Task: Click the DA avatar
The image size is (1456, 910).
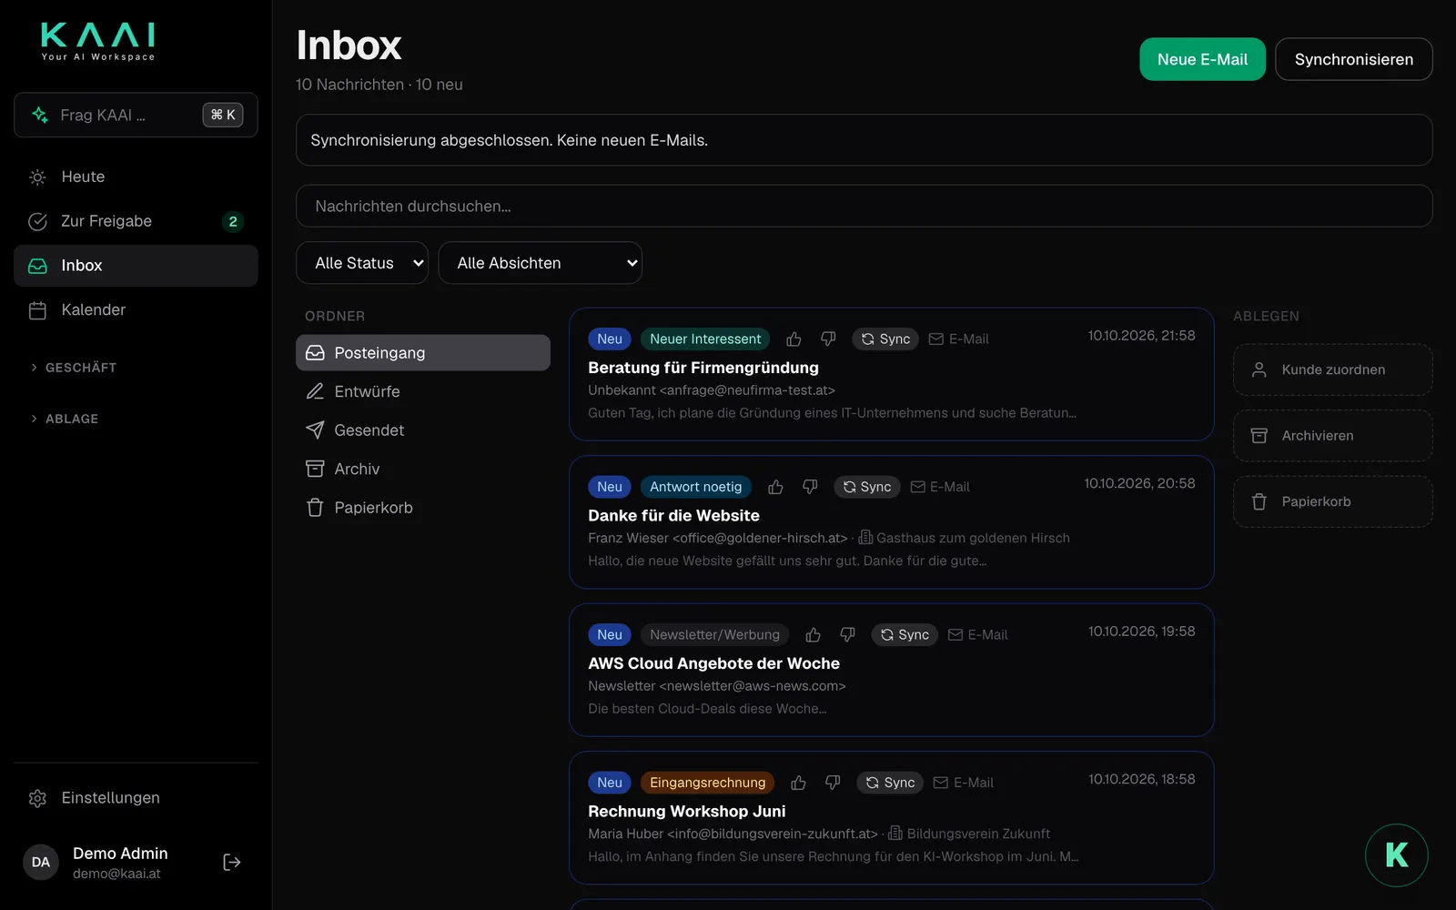Action: (x=41, y=862)
